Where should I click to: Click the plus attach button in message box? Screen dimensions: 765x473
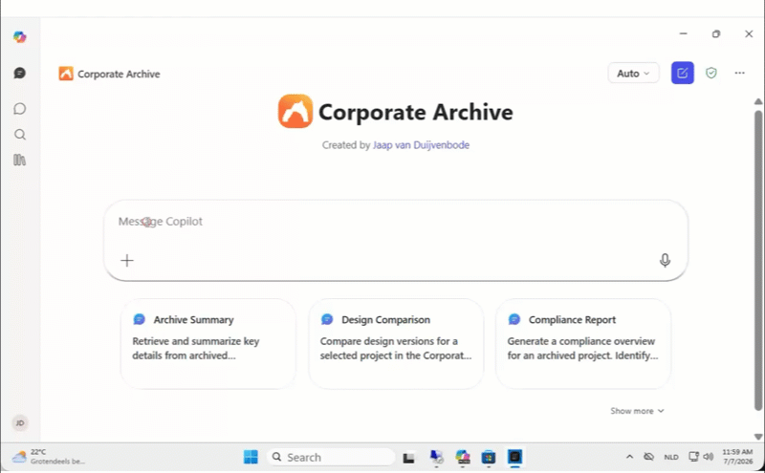coord(127,261)
